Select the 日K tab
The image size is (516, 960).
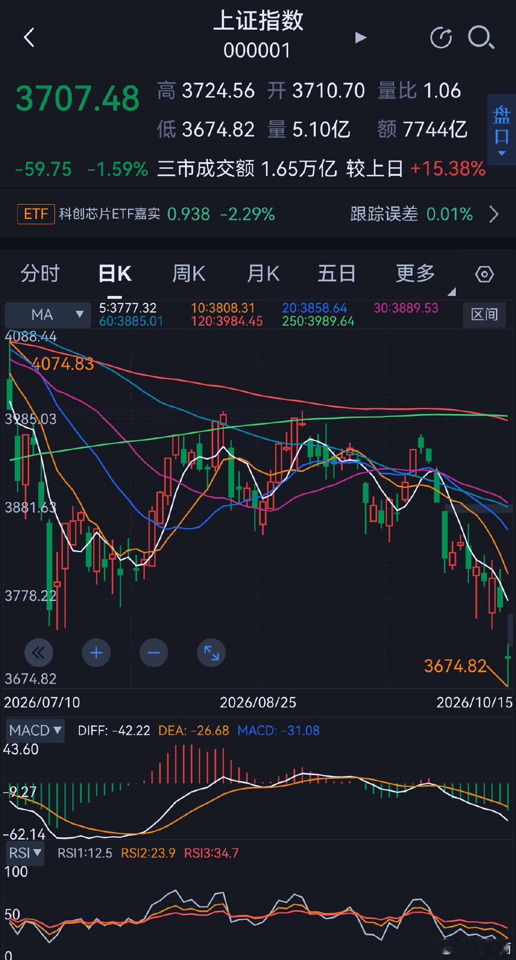click(x=115, y=274)
